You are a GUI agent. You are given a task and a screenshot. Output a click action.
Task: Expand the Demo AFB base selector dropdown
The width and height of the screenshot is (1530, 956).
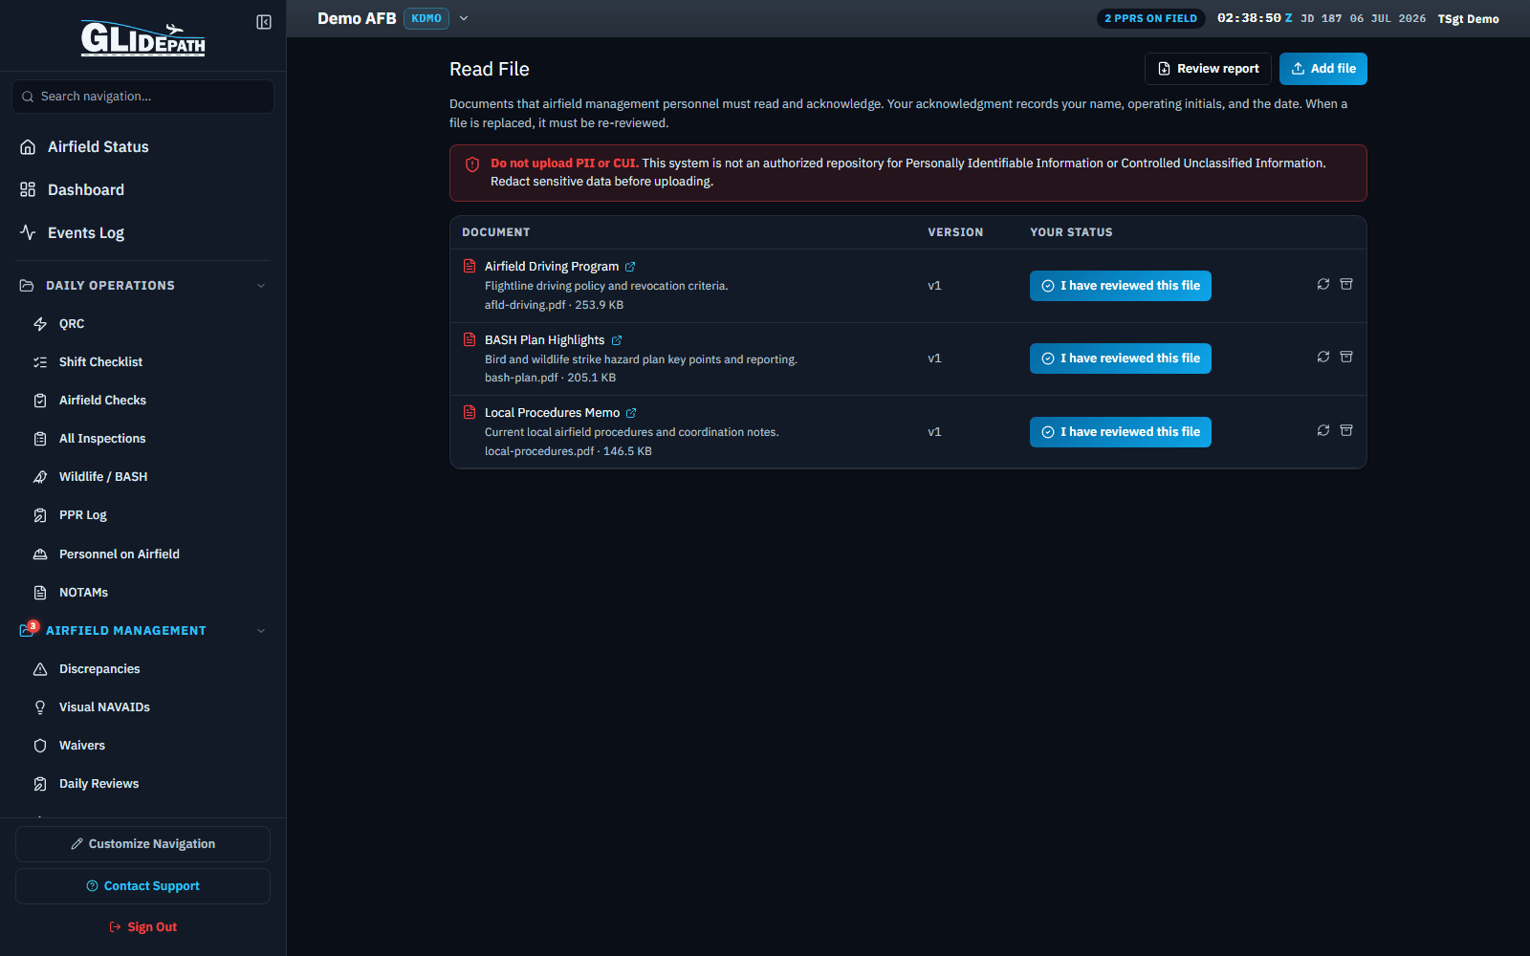(x=464, y=18)
